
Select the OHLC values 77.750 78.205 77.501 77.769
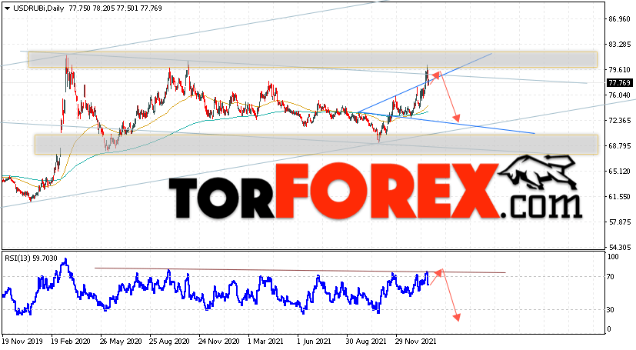115,8
